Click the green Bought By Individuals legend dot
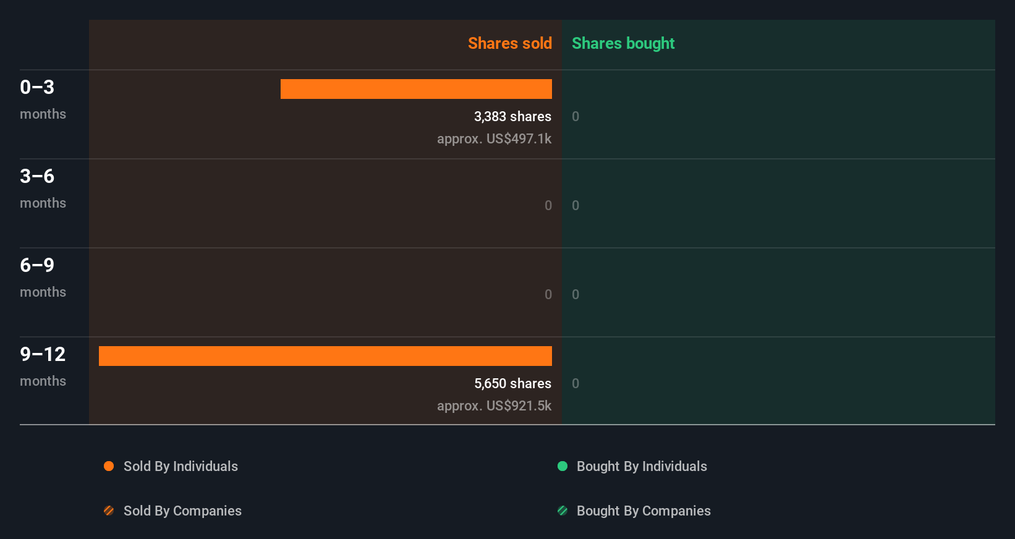The height and width of the screenshot is (539, 1015). pyautogui.click(x=563, y=466)
